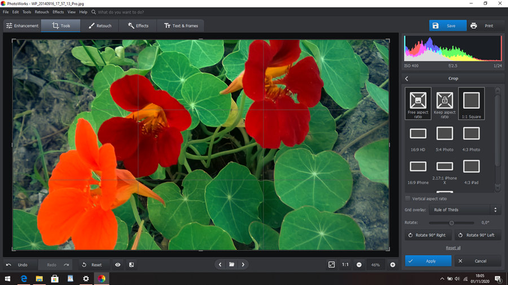The image size is (508, 285).
Task: Open the Help menu
Action: click(84, 12)
